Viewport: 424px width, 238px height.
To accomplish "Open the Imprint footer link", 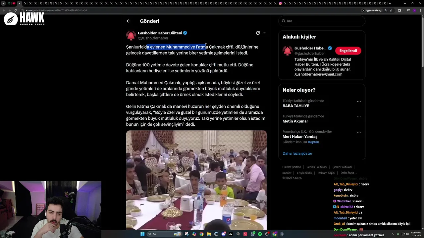I will click(287, 173).
